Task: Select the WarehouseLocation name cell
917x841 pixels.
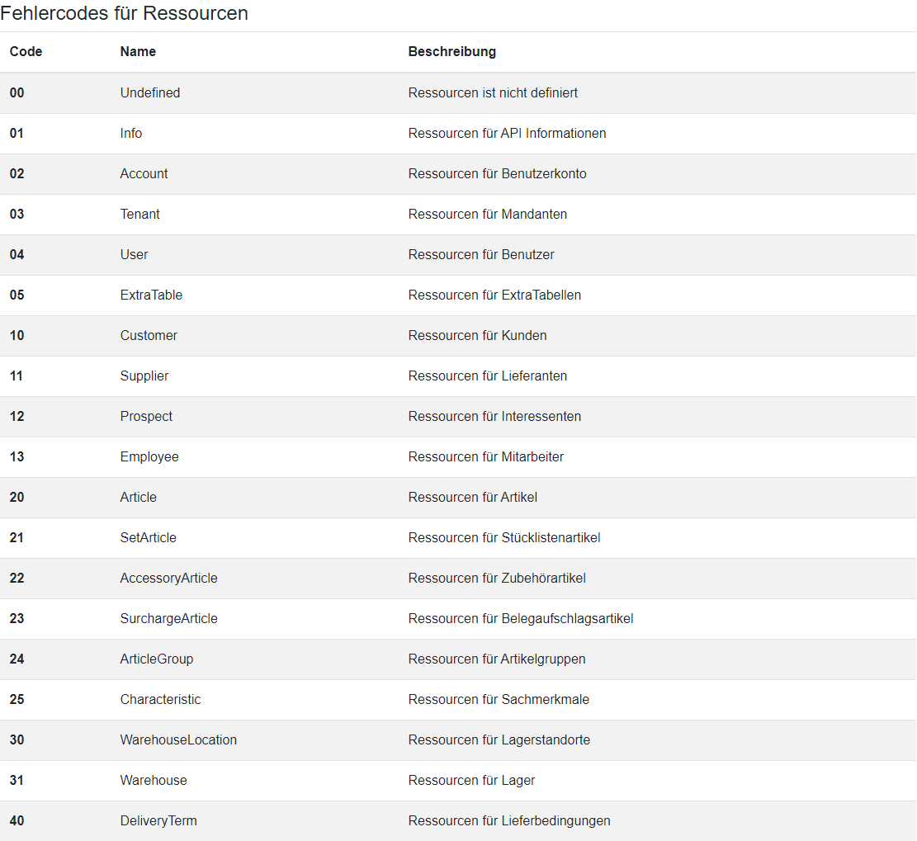Action: [x=178, y=739]
